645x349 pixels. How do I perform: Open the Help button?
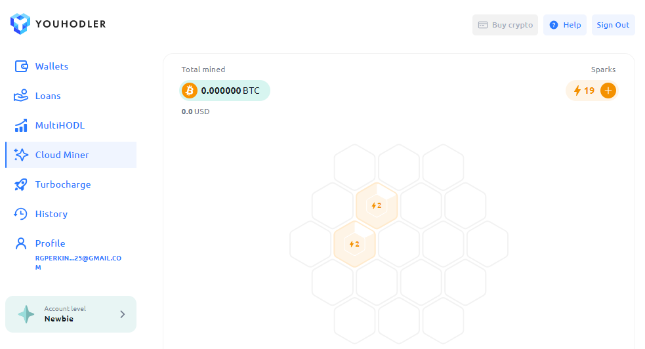pos(565,25)
